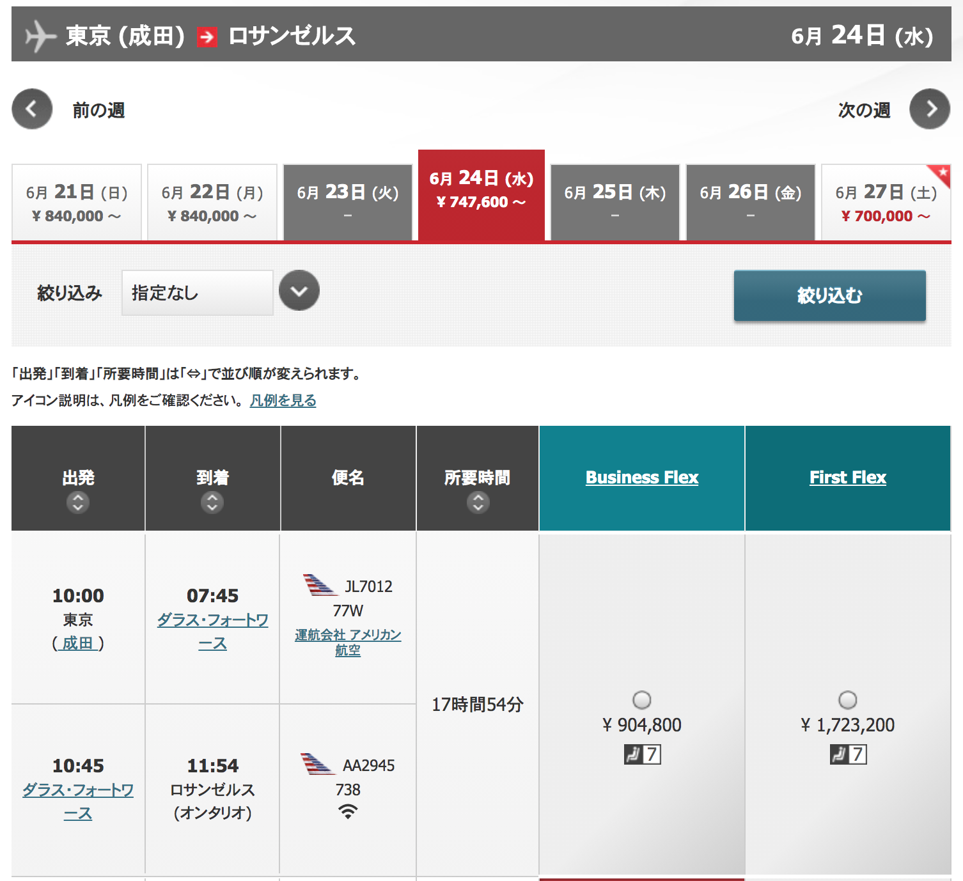Screen dimensions: 963x881
Task: Go to previous week with left arrow
Action: point(32,109)
